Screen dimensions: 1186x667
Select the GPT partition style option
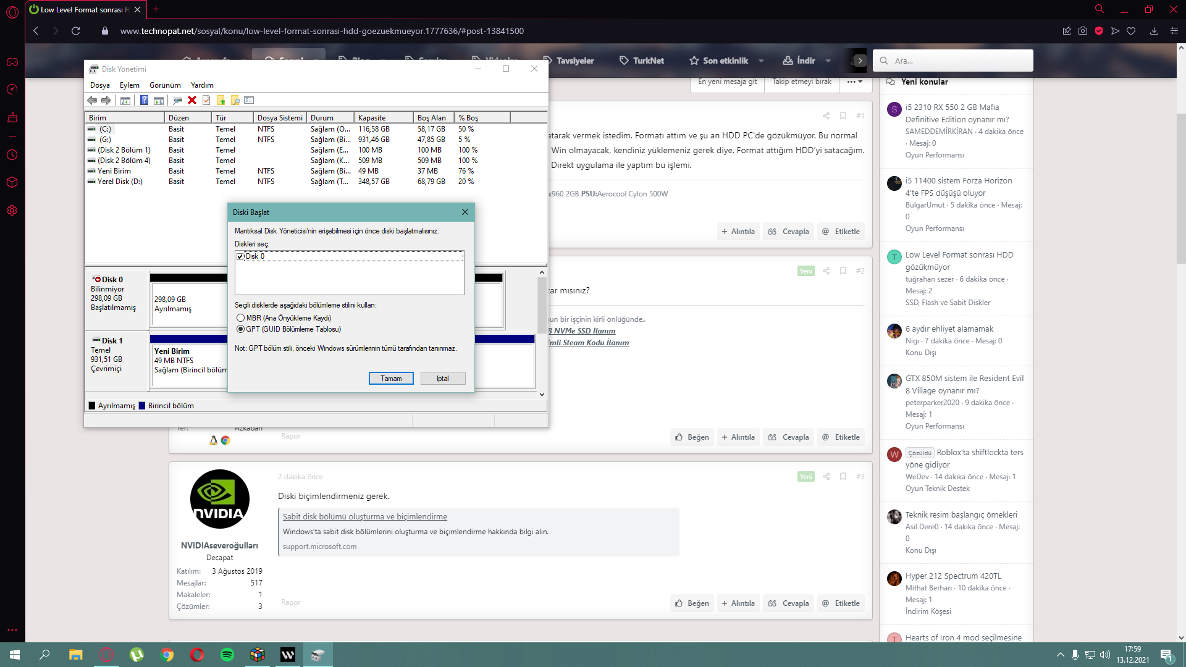(x=240, y=329)
